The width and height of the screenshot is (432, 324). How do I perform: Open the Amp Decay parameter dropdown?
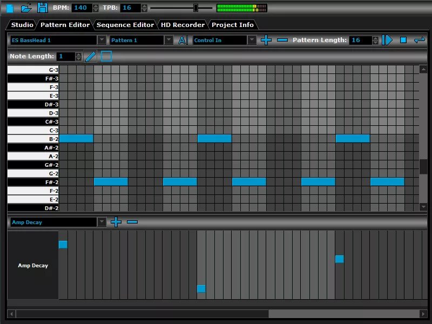[x=102, y=222]
